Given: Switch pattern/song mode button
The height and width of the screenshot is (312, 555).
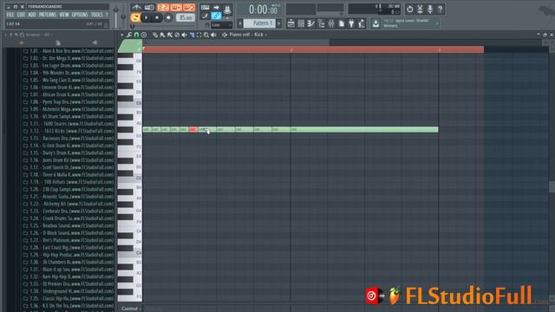Looking at the screenshot, I should click(135, 17).
